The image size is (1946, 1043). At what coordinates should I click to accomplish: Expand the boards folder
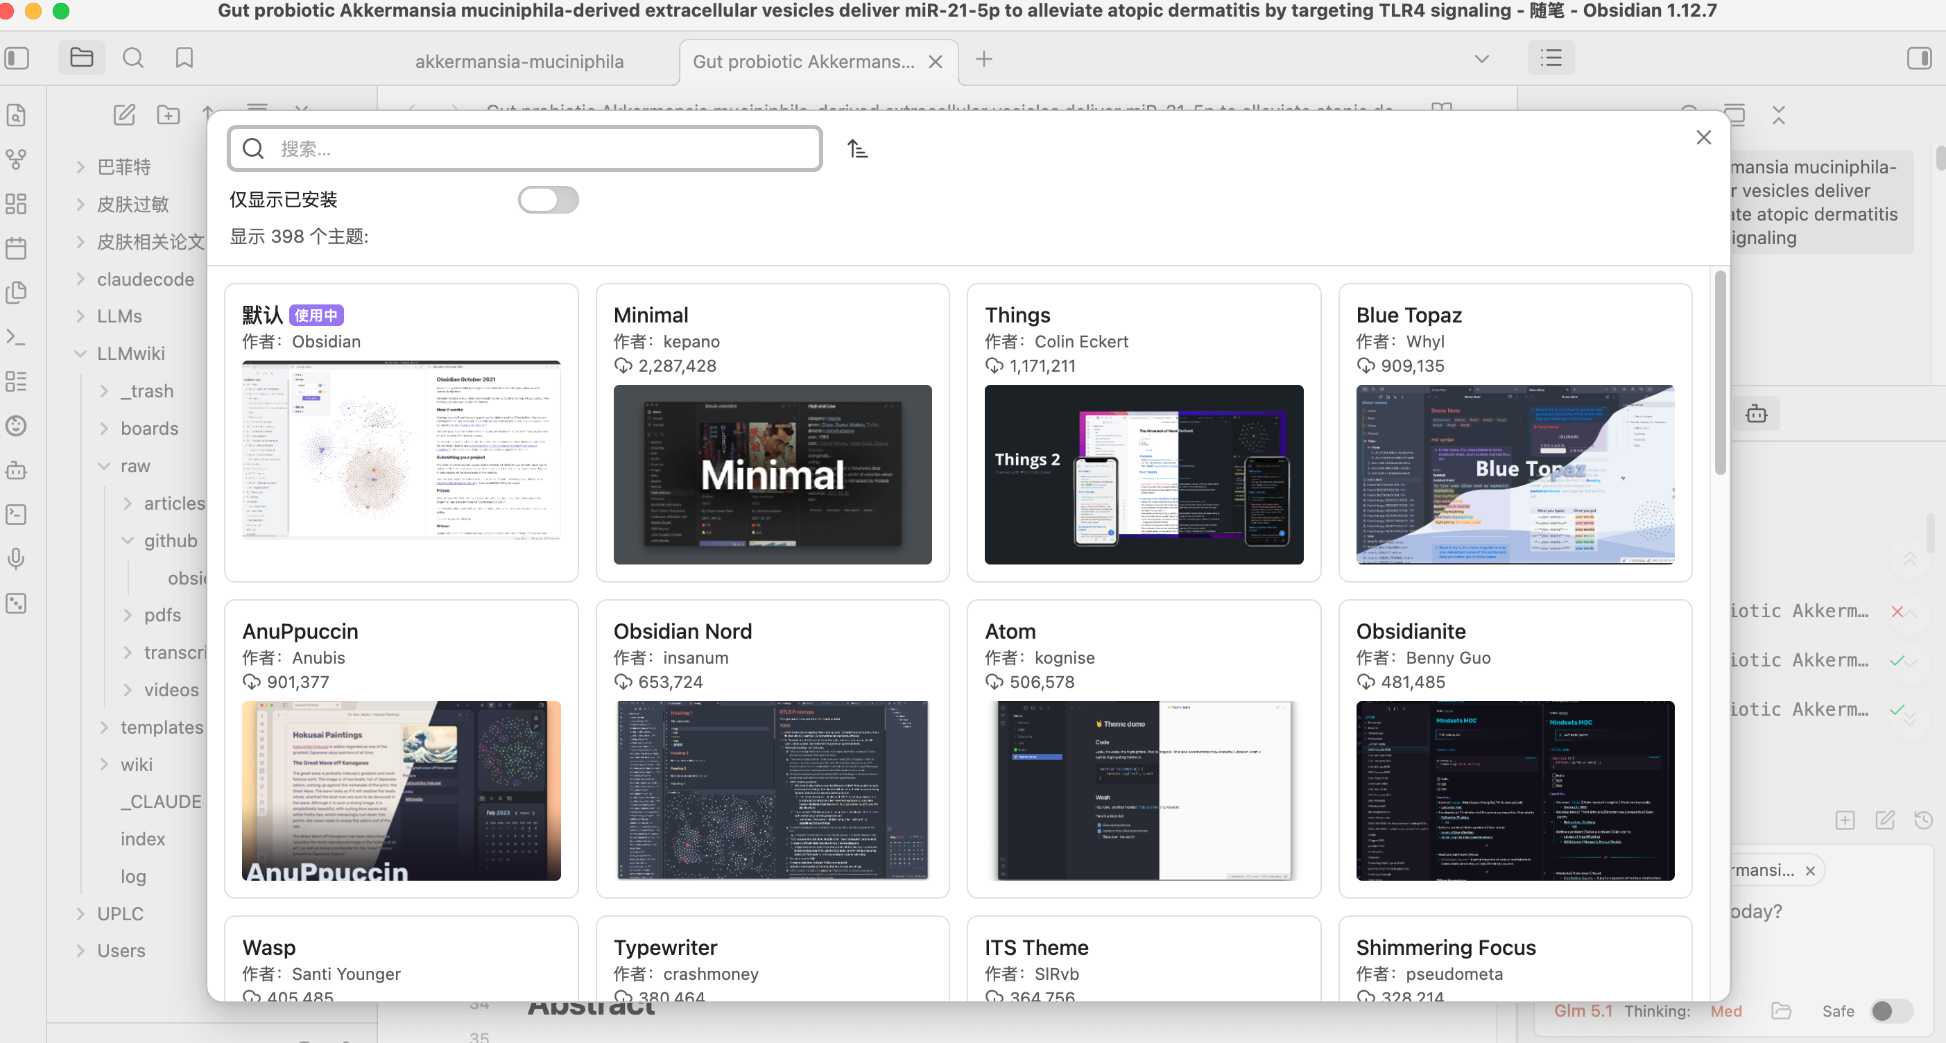tap(104, 429)
